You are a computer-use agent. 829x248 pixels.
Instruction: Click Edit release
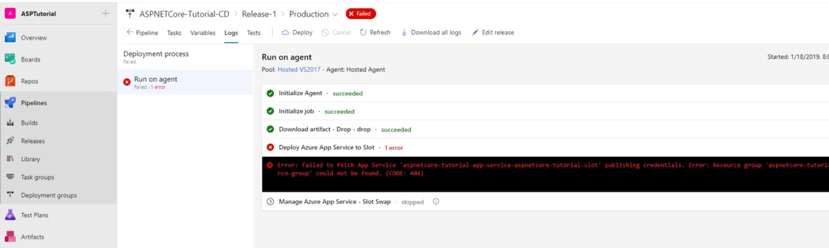pos(492,33)
